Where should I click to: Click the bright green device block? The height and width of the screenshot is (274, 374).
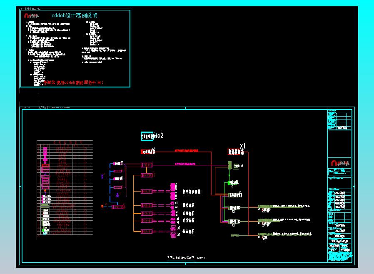click(x=229, y=183)
